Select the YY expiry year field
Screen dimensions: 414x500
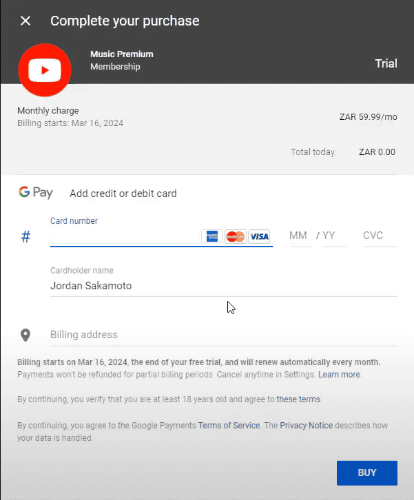(334, 236)
